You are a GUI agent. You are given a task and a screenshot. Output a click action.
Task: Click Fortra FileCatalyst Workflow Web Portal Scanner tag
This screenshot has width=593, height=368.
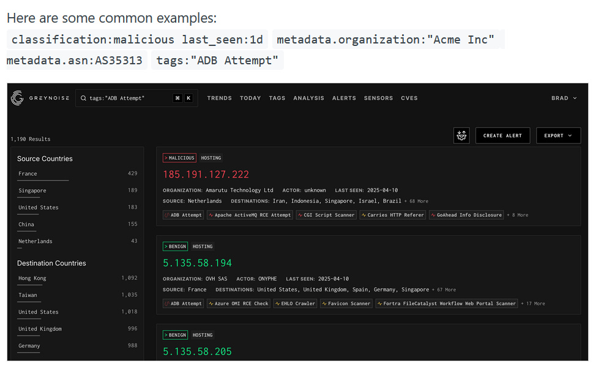[447, 303]
